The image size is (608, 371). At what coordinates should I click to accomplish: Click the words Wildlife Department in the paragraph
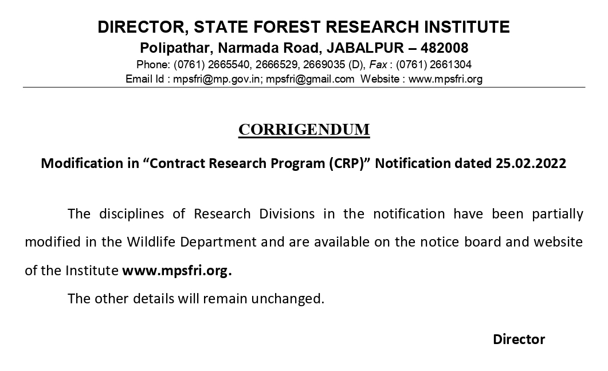[x=191, y=242]
